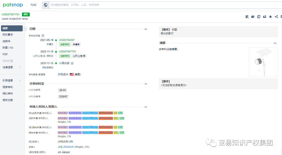
Task: Click the stacked windows icon in toolbar
Action: point(258,17)
